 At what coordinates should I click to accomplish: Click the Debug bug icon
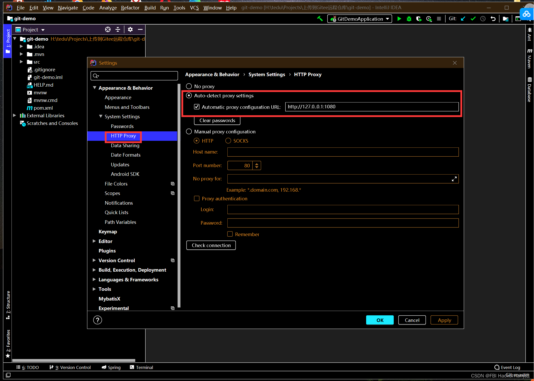click(409, 19)
